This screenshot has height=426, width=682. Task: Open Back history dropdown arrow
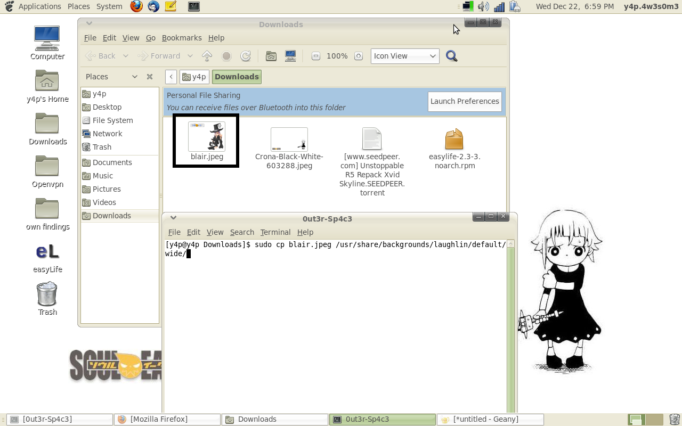(126, 56)
